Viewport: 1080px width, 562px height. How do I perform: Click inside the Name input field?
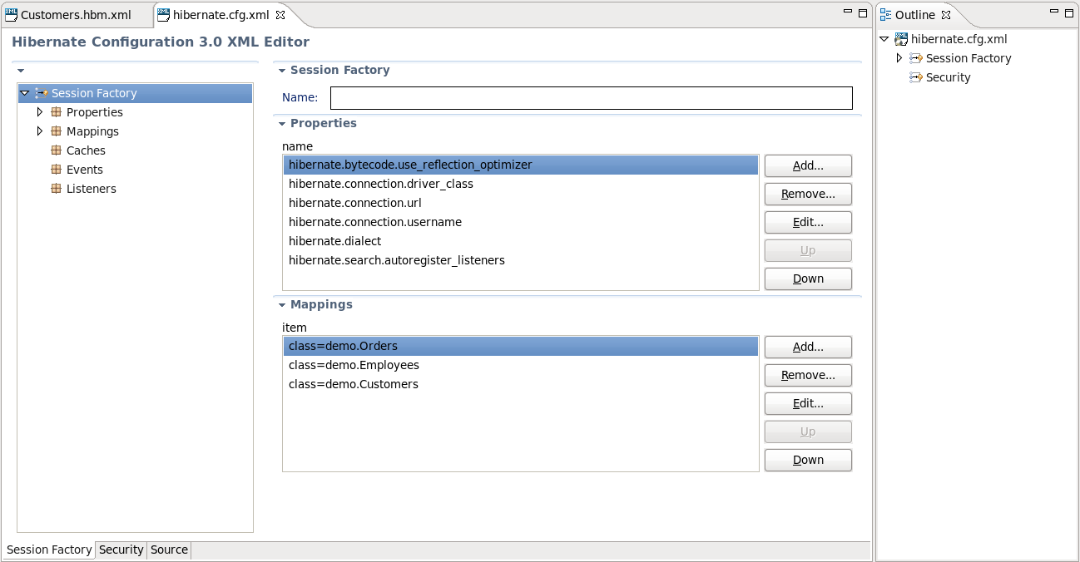[x=591, y=97]
